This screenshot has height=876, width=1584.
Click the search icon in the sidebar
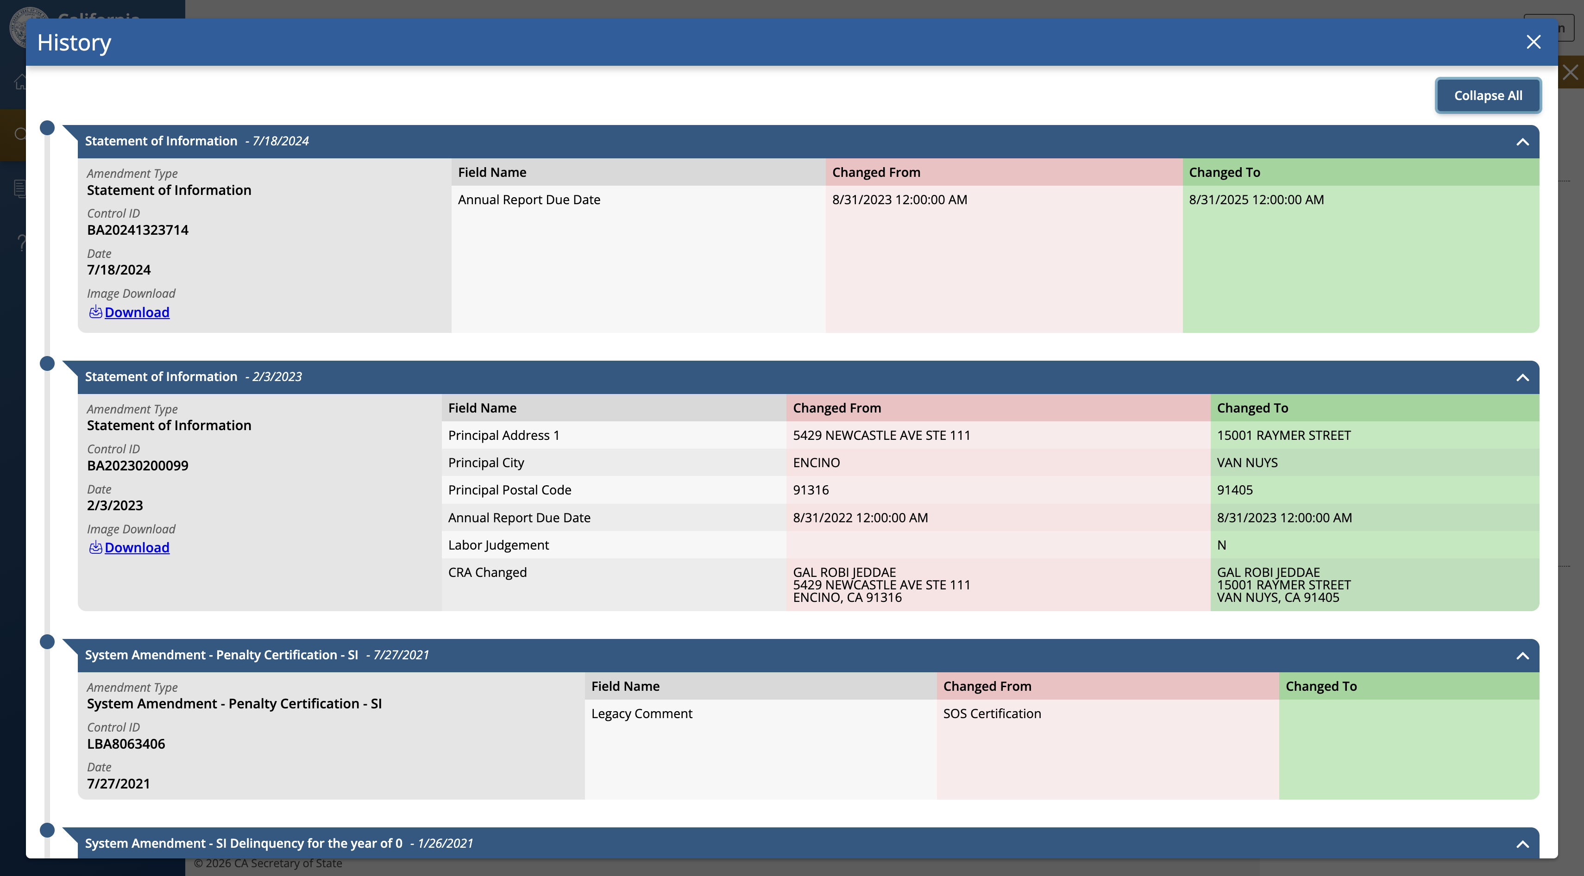(x=20, y=134)
